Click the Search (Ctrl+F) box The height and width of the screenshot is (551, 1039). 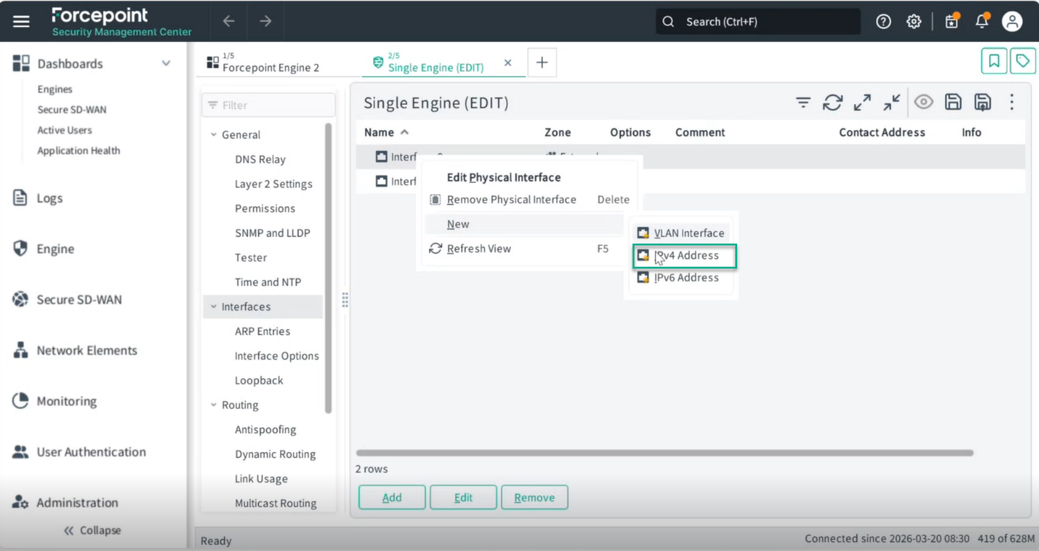(758, 21)
